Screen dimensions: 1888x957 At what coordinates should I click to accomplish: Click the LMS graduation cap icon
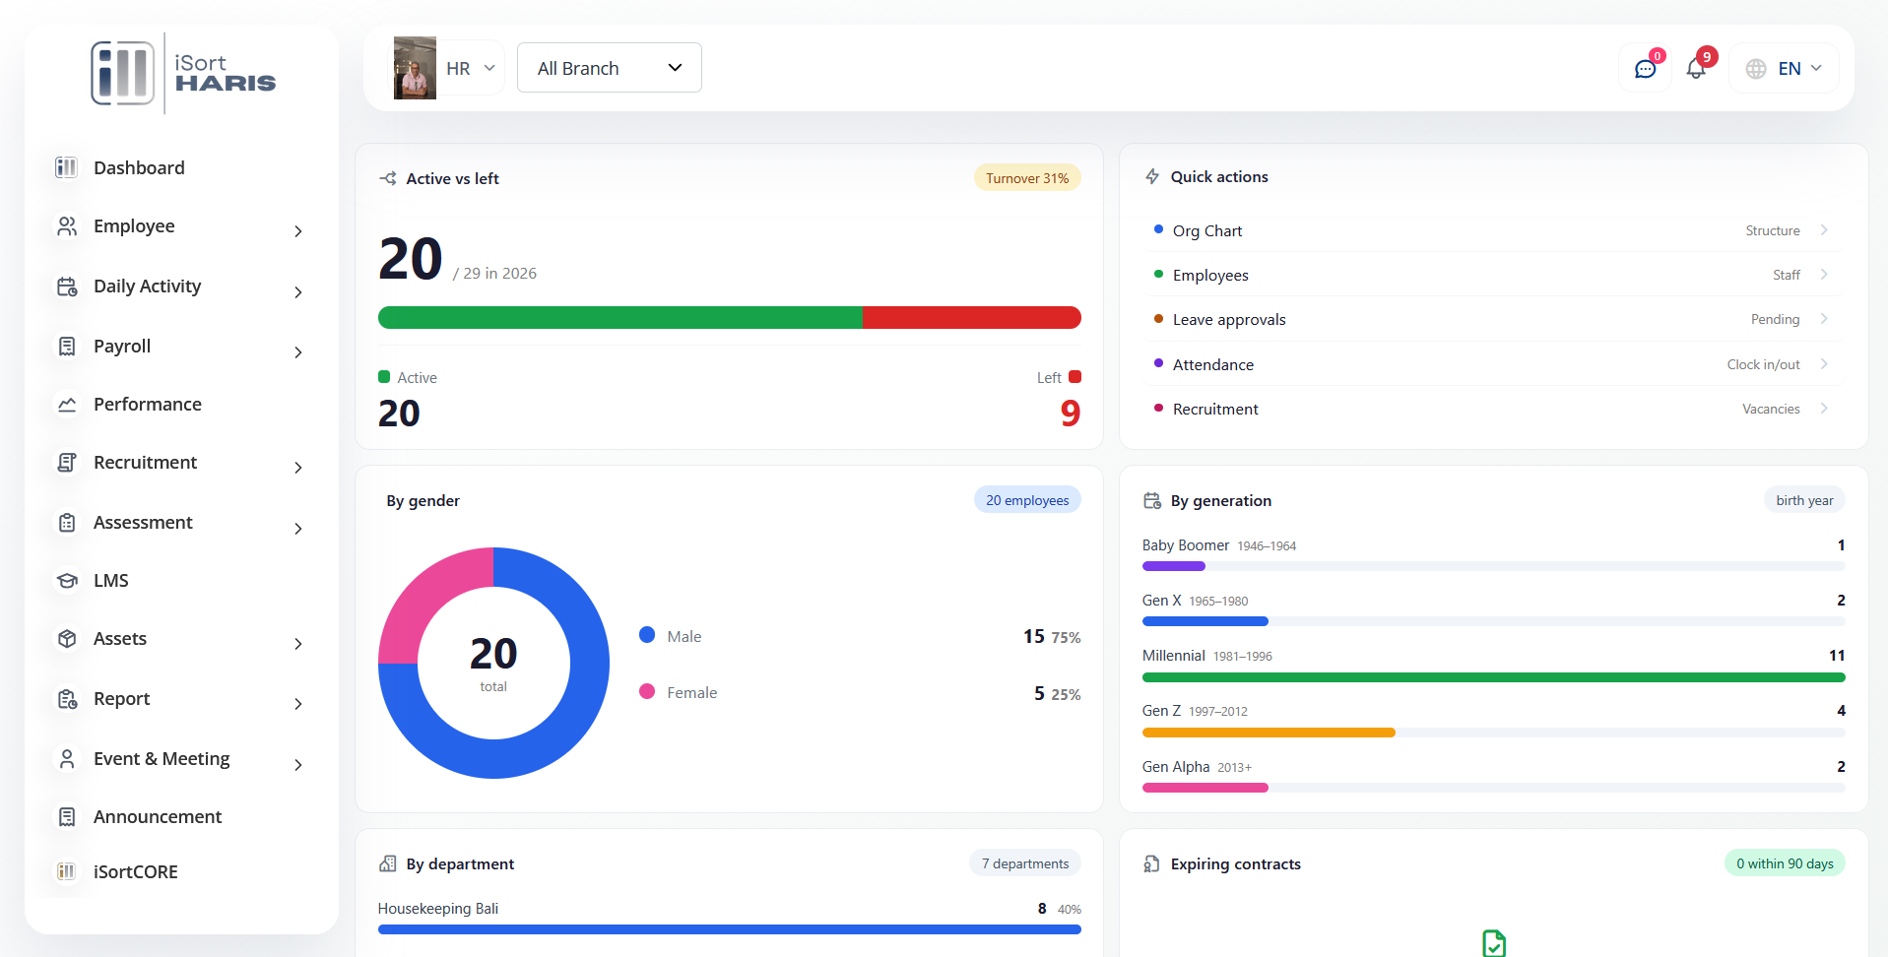(x=67, y=581)
